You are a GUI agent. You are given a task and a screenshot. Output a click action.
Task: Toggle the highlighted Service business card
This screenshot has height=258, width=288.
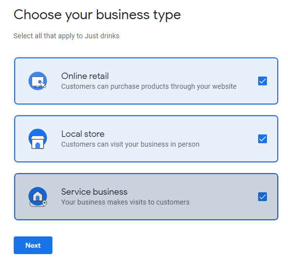click(x=146, y=197)
